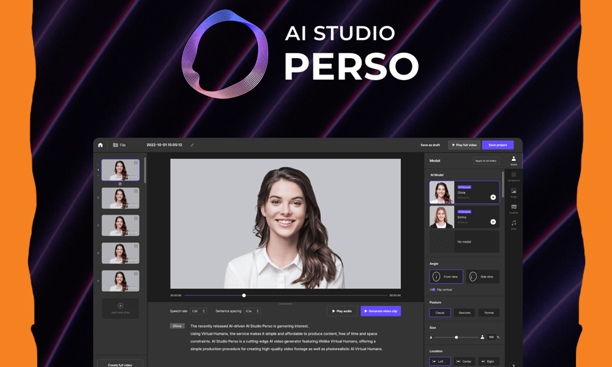Screen dimensions: 612x367
Task: Select Front view angle
Action: tap(446, 276)
